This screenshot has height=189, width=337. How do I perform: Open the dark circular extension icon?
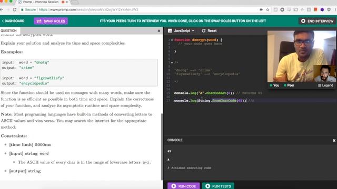(x=282, y=9)
